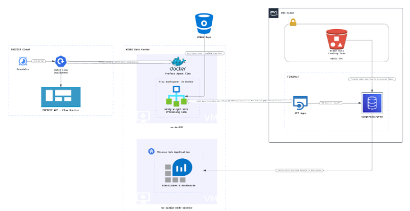This screenshot has width=410, height=211.
Task: Select the Daily Flight Data Processing Flow icon
Action: pyautogui.click(x=176, y=96)
